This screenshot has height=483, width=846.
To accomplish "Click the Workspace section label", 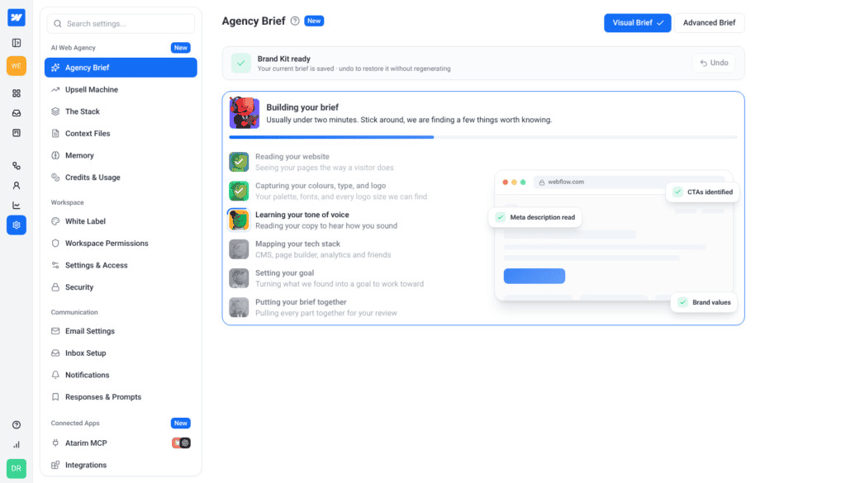I will click(68, 202).
